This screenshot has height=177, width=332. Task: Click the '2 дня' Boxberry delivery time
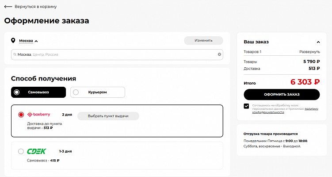67,115
